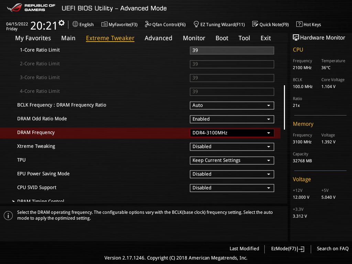This screenshot has width=352, height=264.
Task: Open EPU Power Saving Mode dropdown
Action: [232, 174]
